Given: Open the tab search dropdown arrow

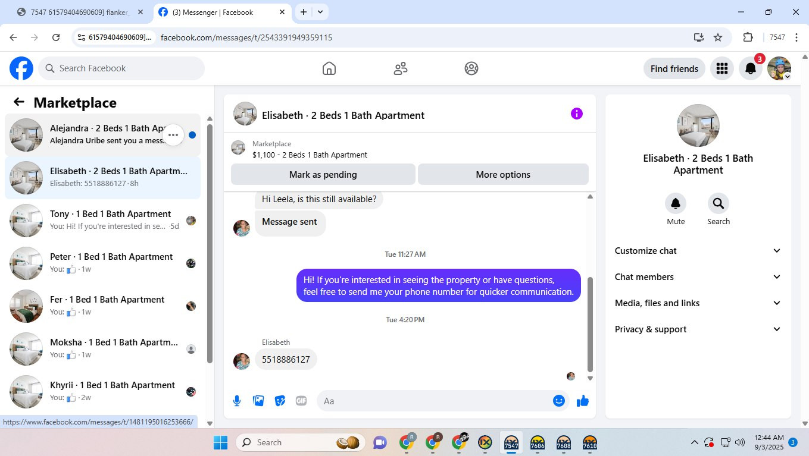Looking at the screenshot, I should click(x=320, y=12).
